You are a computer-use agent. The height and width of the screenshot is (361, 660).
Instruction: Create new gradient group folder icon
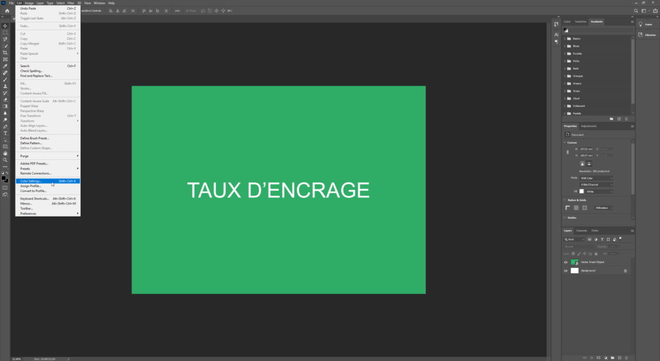tap(612, 119)
